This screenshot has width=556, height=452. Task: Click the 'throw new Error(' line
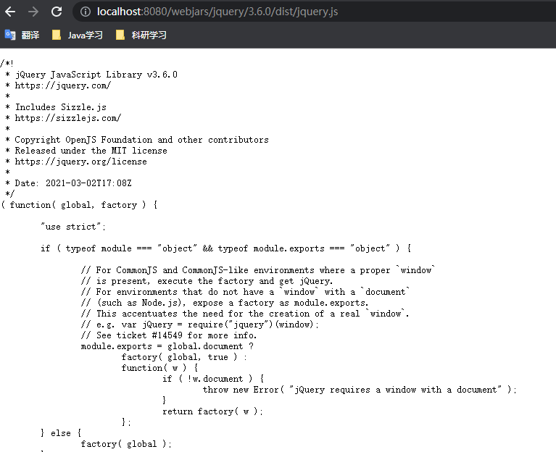(360, 390)
